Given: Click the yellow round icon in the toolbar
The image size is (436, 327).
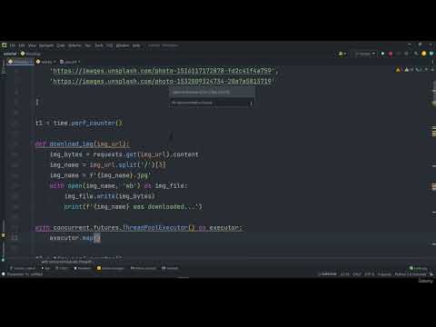Looking at the screenshot, I should coord(424,54).
